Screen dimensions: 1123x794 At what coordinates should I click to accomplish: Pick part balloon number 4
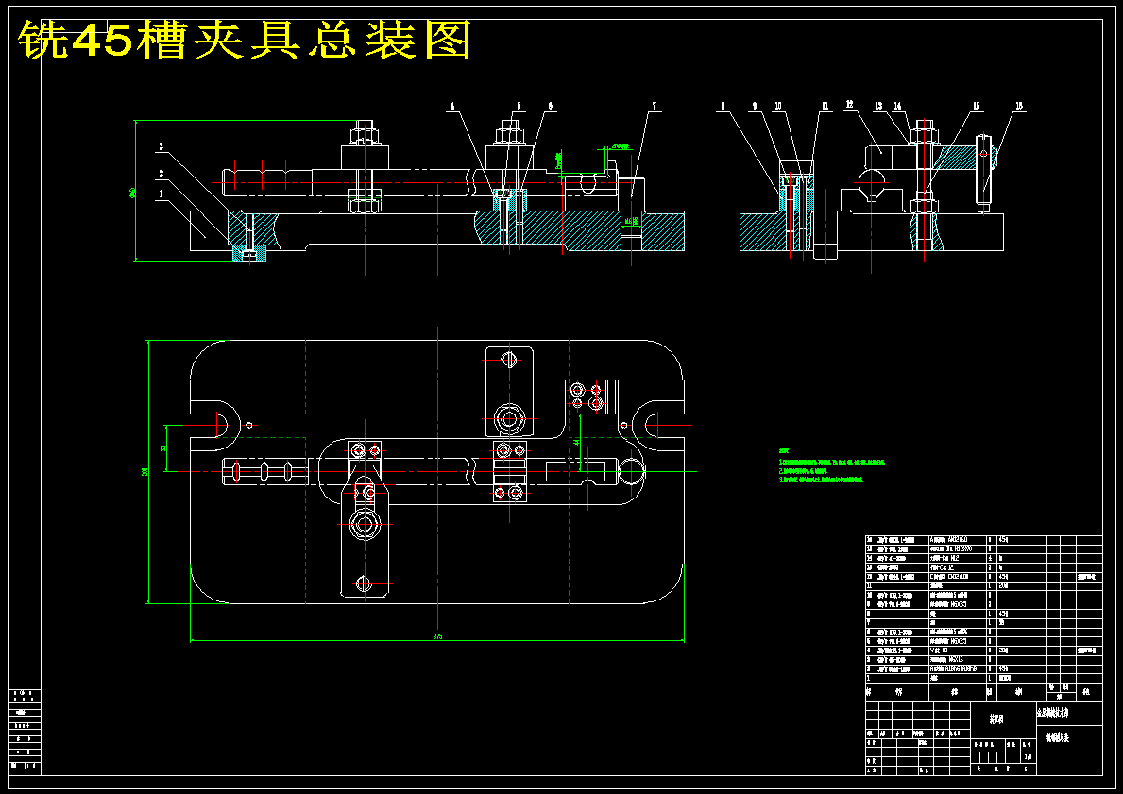click(451, 106)
